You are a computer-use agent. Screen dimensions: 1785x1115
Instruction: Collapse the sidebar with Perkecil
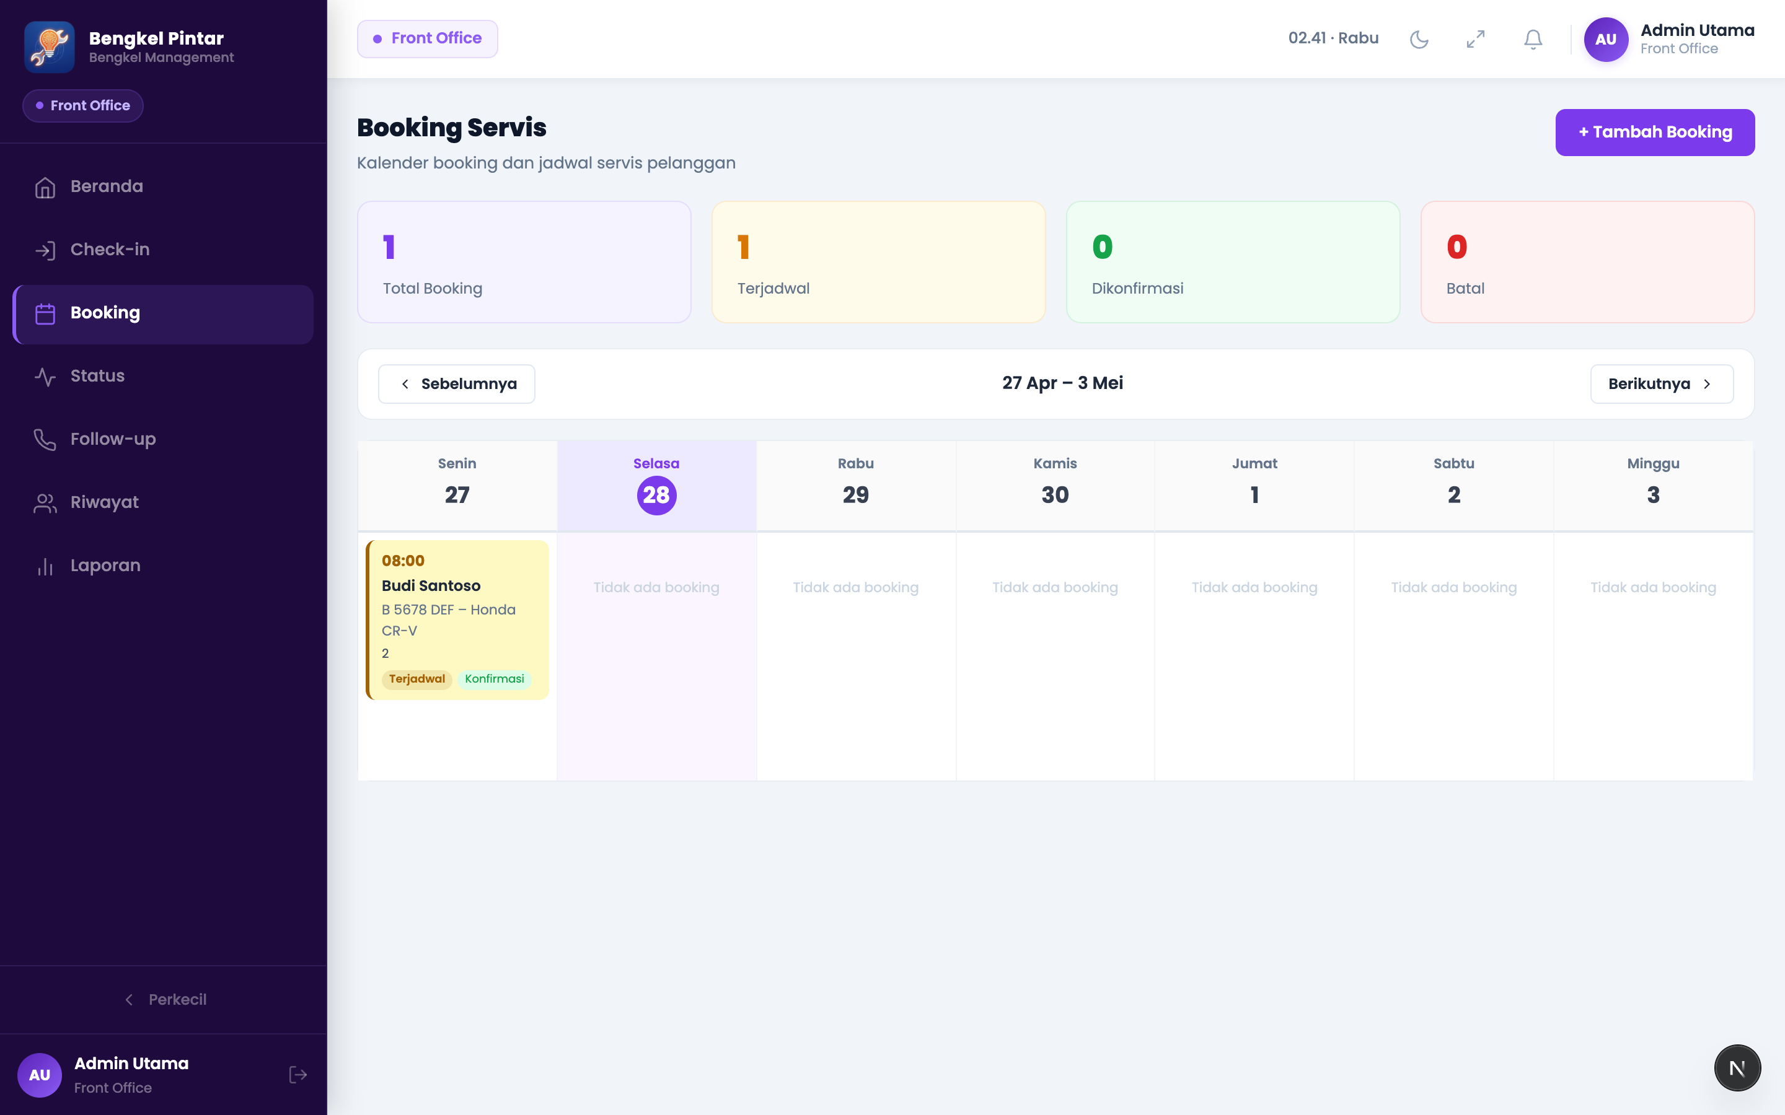164,1000
